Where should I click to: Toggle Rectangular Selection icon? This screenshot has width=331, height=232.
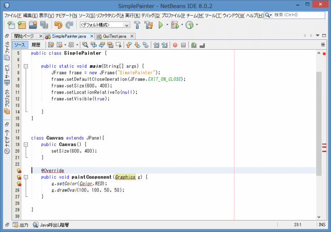118,45
